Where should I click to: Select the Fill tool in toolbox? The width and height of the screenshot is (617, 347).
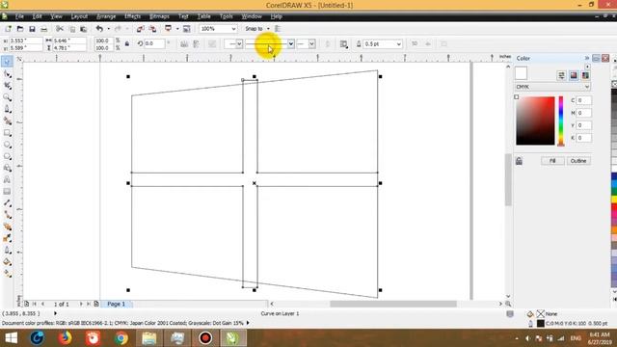(x=7, y=262)
